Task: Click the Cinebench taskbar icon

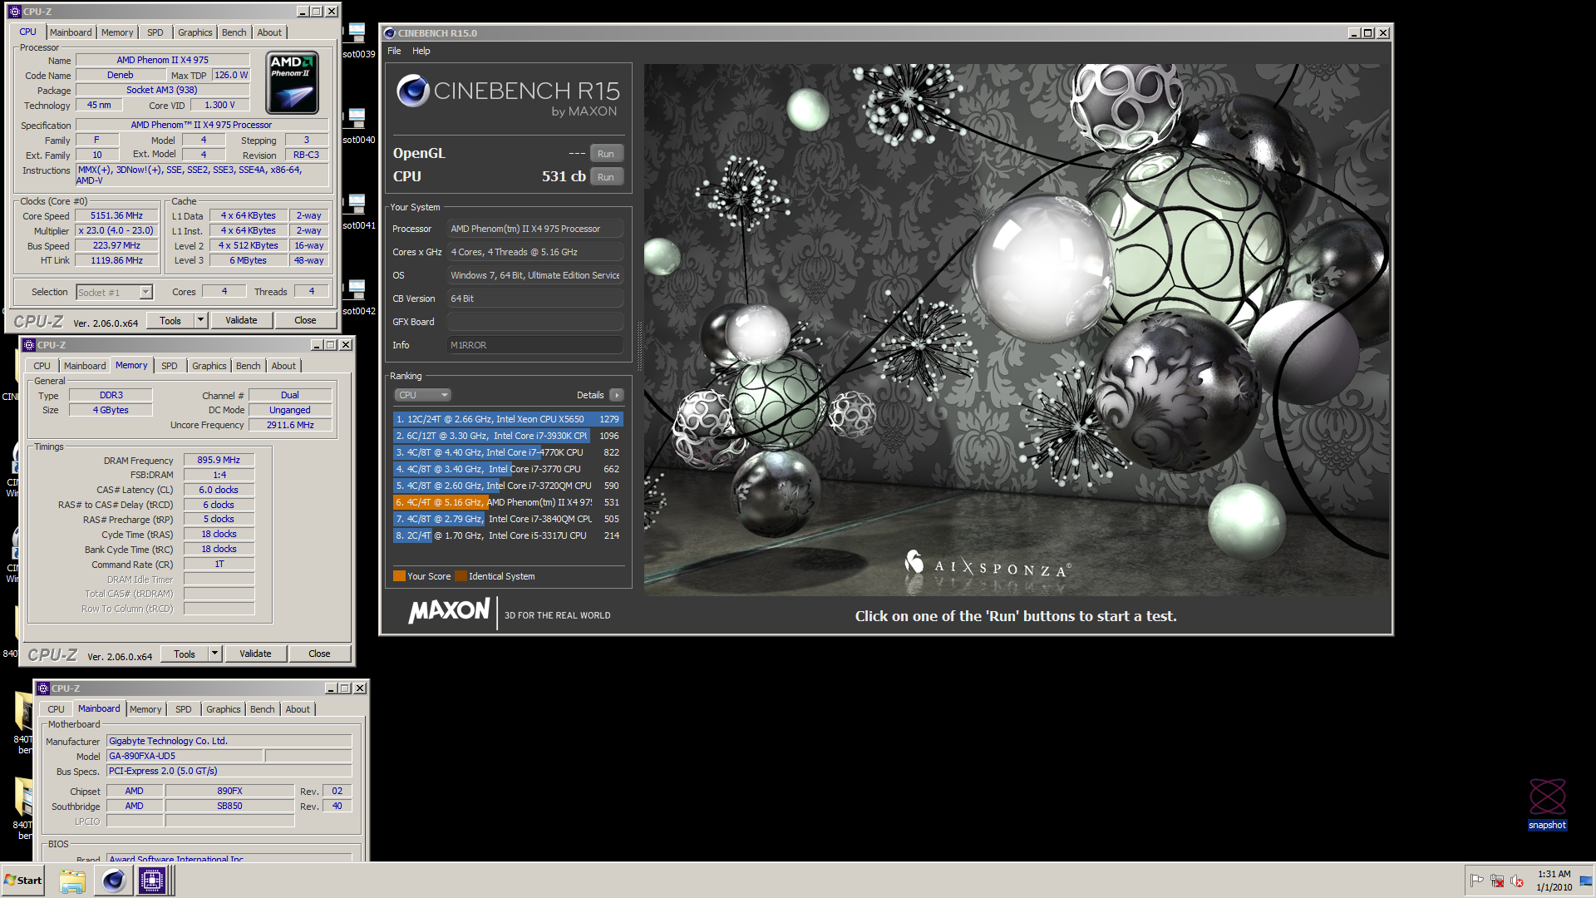Action: click(x=113, y=881)
